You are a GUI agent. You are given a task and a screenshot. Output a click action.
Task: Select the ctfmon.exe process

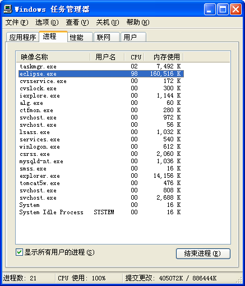[x=101, y=110]
